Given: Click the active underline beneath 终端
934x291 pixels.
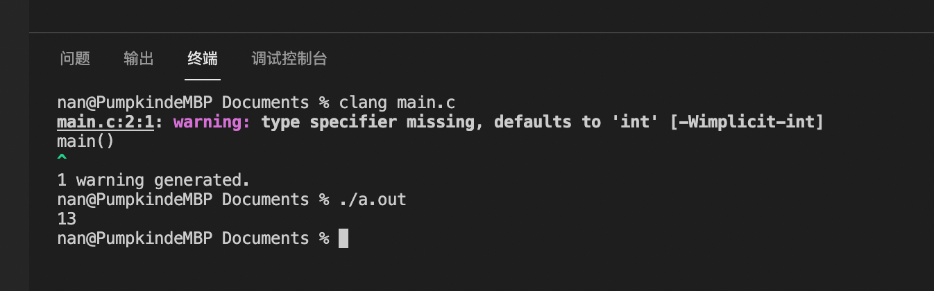Looking at the screenshot, I should pyautogui.click(x=203, y=79).
